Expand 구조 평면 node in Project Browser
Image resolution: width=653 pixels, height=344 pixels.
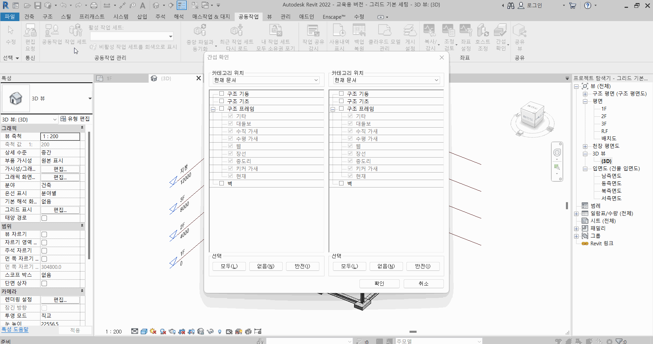click(x=585, y=94)
